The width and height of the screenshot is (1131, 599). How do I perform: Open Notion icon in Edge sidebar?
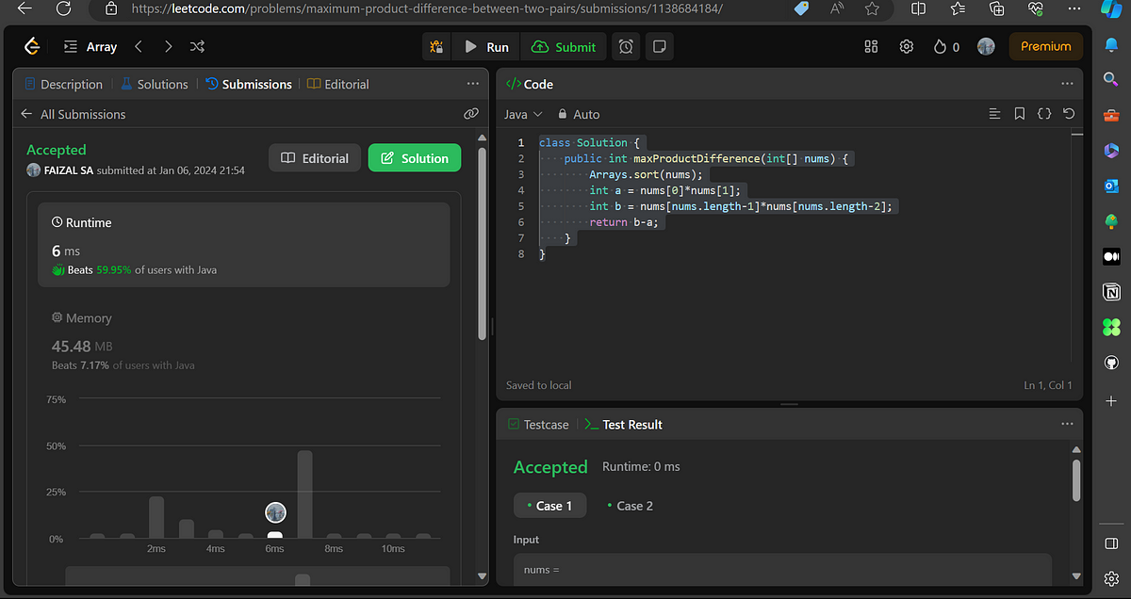[1111, 292]
